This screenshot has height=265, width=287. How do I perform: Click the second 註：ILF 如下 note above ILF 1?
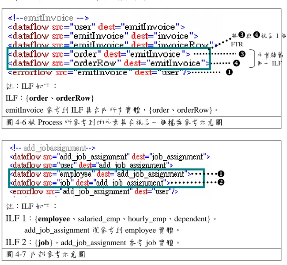(31, 206)
